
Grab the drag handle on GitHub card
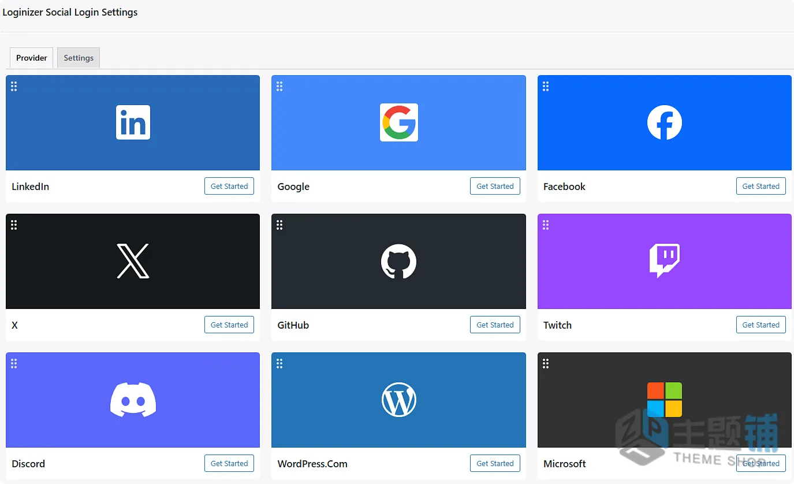pyautogui.click(x=279, y=225)
